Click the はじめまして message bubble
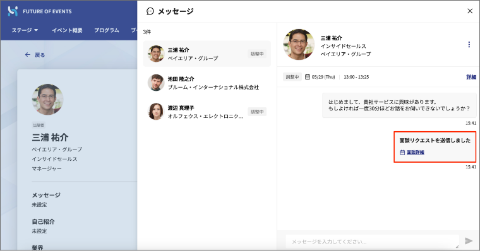The width and height of the screenshot is (480, 251). pyautogui.click(x=399, y=105)
